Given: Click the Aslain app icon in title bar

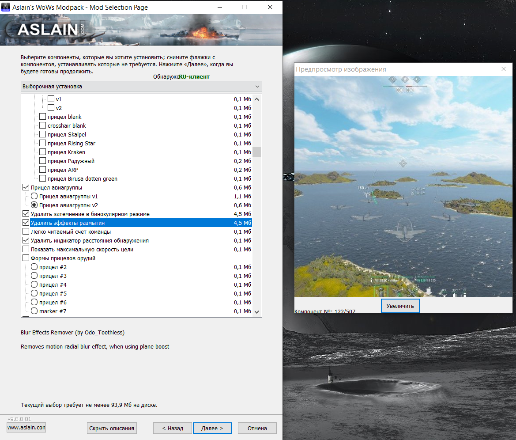Looking at the screenshot, I should tap(6, 7).
